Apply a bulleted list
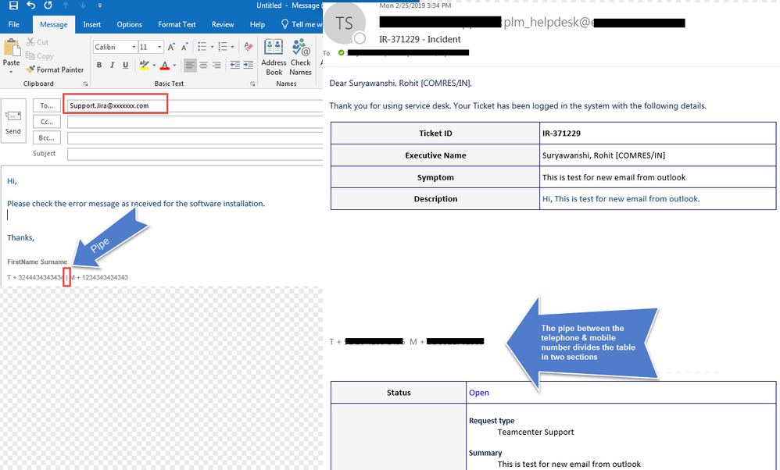 [x=202, y=47]
